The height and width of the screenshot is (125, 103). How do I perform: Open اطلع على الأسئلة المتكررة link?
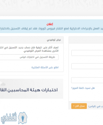point(45,67)
